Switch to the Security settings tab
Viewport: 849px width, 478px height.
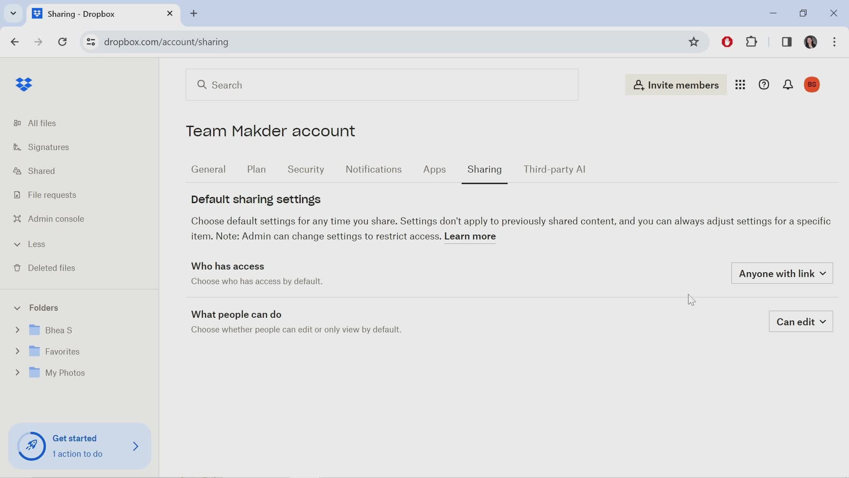point(306,169)
